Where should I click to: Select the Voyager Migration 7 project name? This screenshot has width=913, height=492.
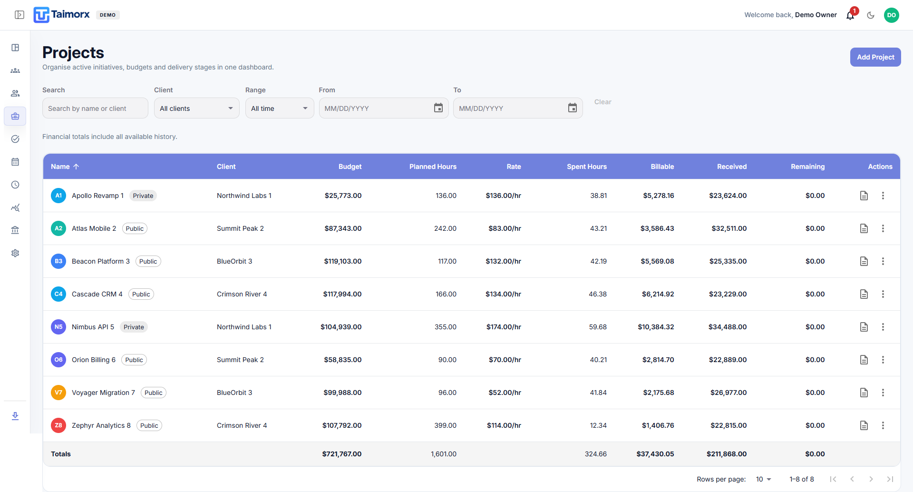(x=103, y=393)
